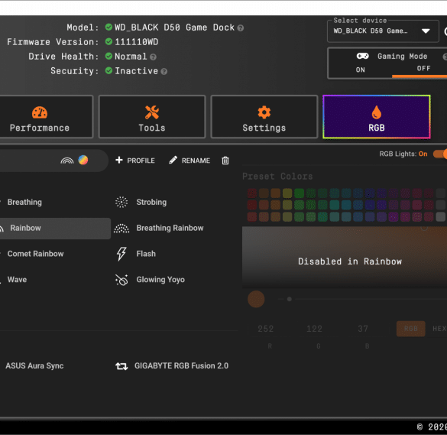Click the Drive Health green checkmark
The height and width of the screenshot is (435, 447).
[x=109, y=56]
